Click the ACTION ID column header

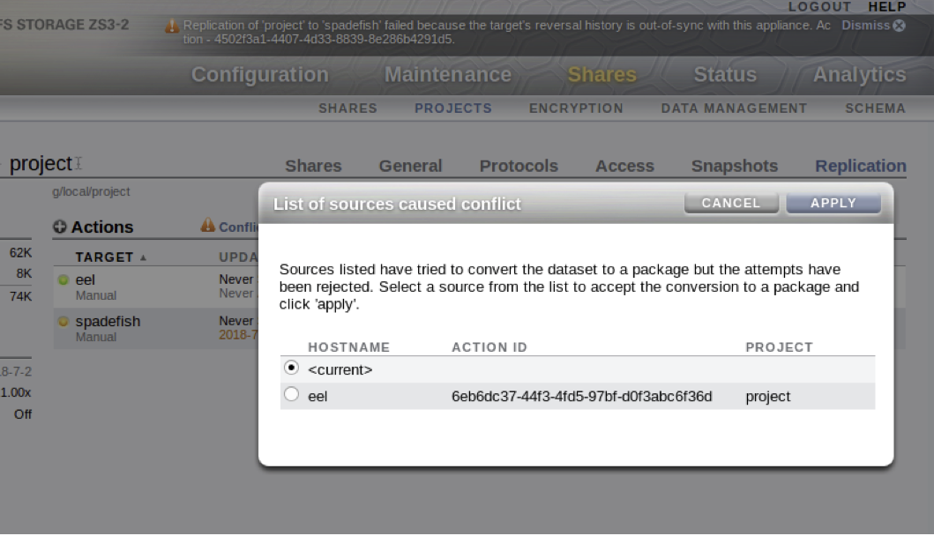[489, 347]
